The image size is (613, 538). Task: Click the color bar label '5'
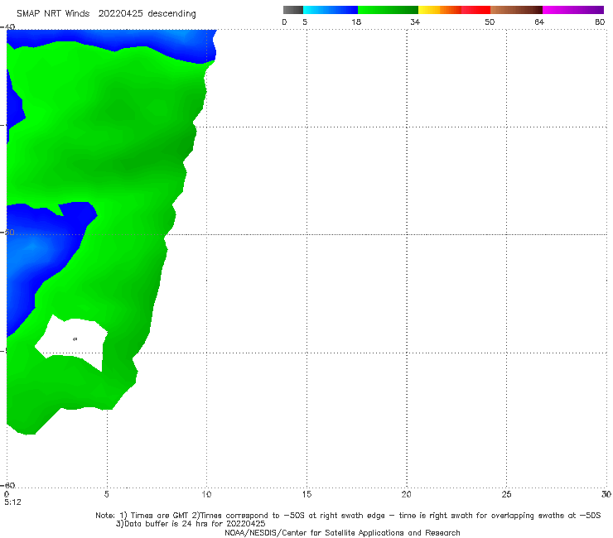click(x=305, y=22)
